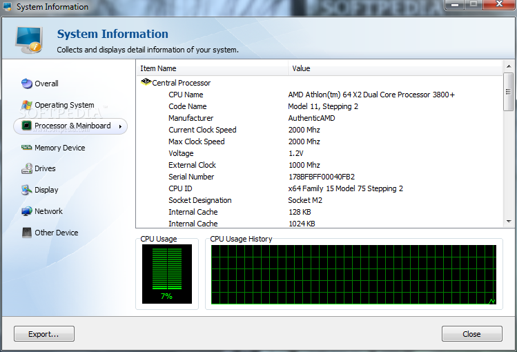Switch to Memory Device section
This screenshot has height=352, width=517.
59,148
